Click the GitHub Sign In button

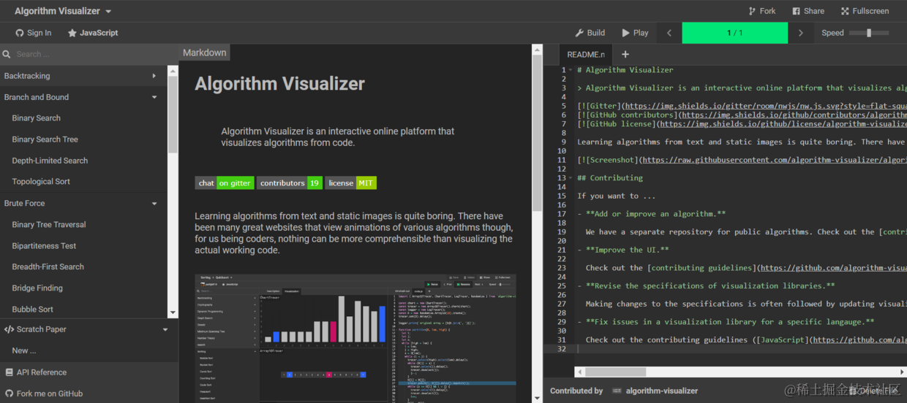pyautogui.click(x=34, y=33)
